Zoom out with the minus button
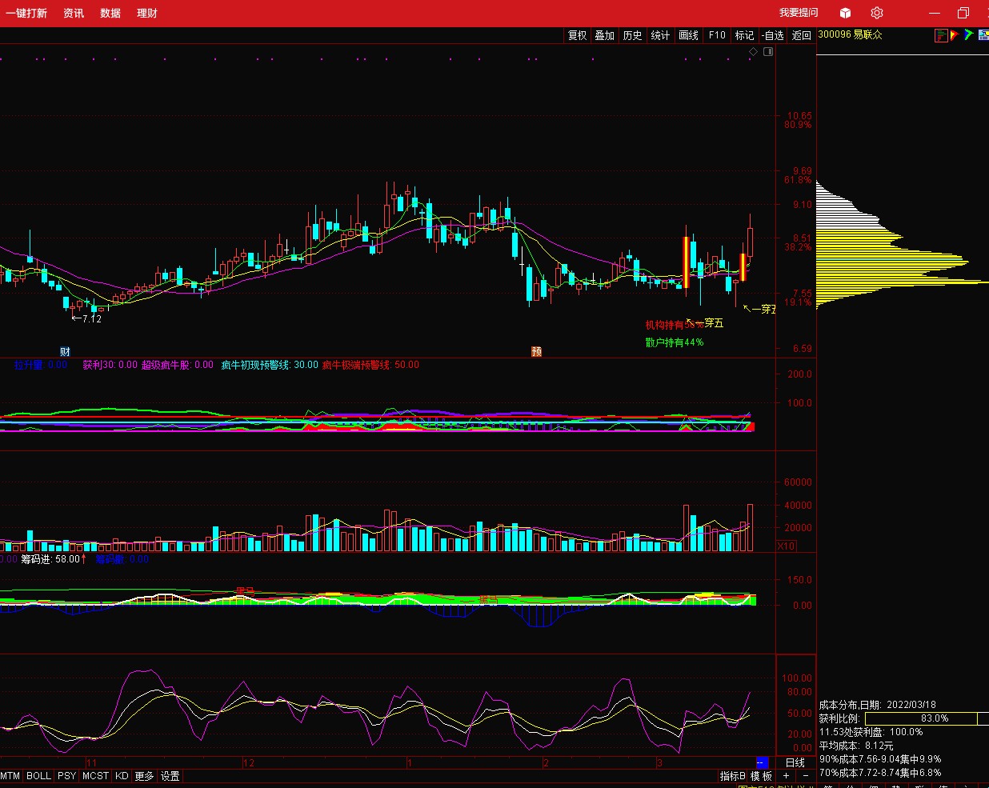 [x=805, y=776]
